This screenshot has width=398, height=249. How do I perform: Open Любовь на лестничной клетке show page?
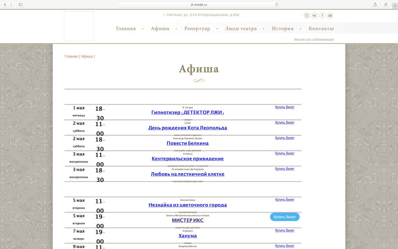pyautogui.click(x=188, y=174)
